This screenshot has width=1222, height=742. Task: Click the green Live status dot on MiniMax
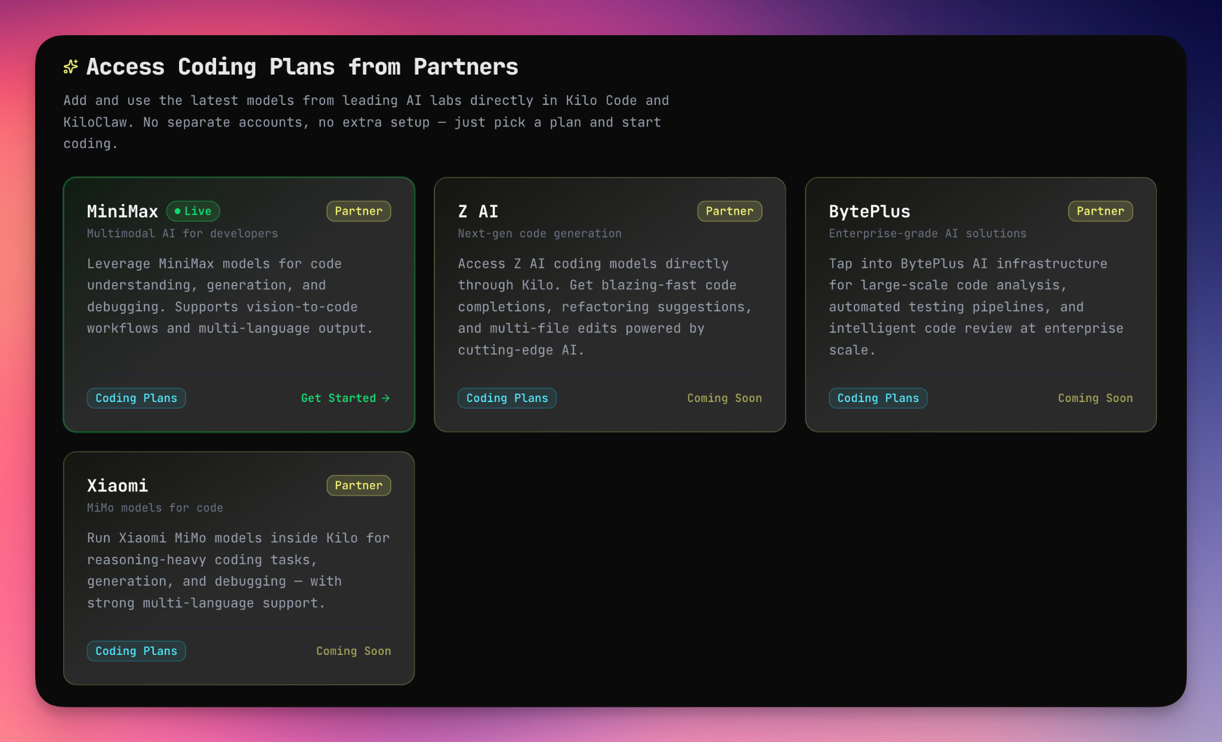pyautogui.click(x=177, y=211)
